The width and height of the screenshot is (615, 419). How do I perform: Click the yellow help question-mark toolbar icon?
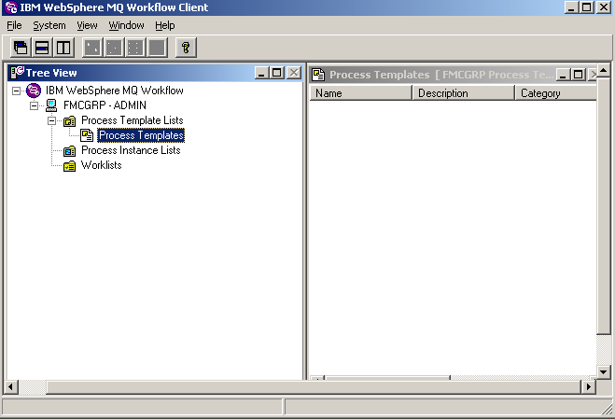tap(186, 48)
